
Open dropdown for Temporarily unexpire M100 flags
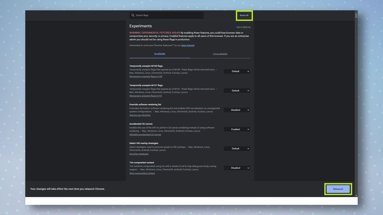(x=237, y=71)
